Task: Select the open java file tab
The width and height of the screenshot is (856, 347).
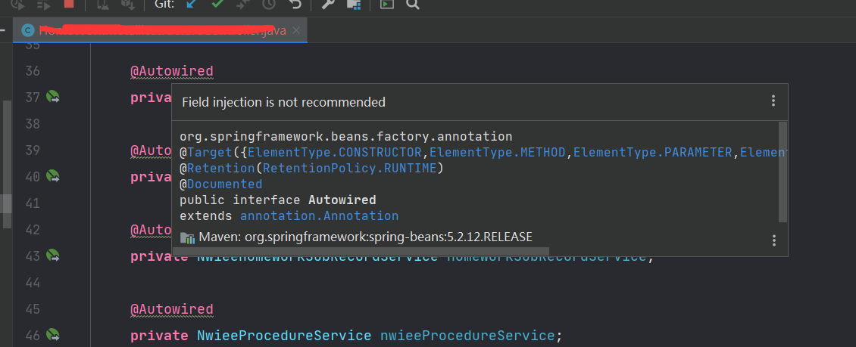Action: [x=160, y=30]
